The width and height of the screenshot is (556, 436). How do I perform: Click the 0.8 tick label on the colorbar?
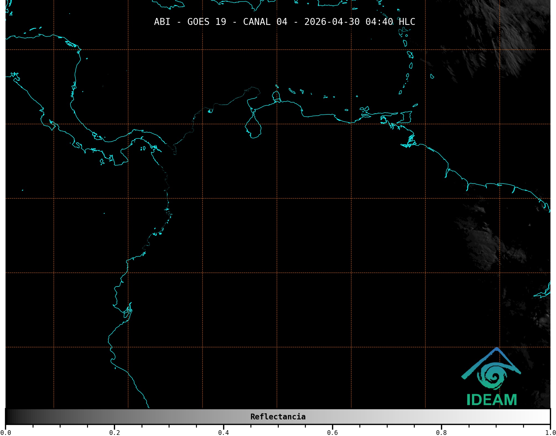pyautogui.click(x=441, y=433)
